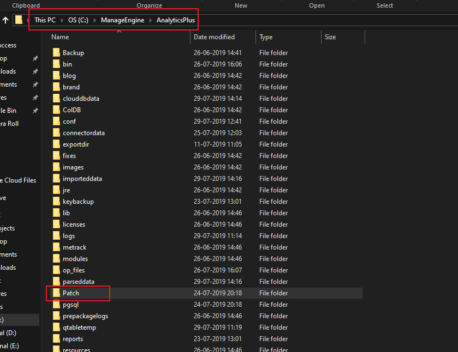The width and height of the screenshot is (458, 352).
Task: Select the Patch folder icon
Action: click(56, 293)
